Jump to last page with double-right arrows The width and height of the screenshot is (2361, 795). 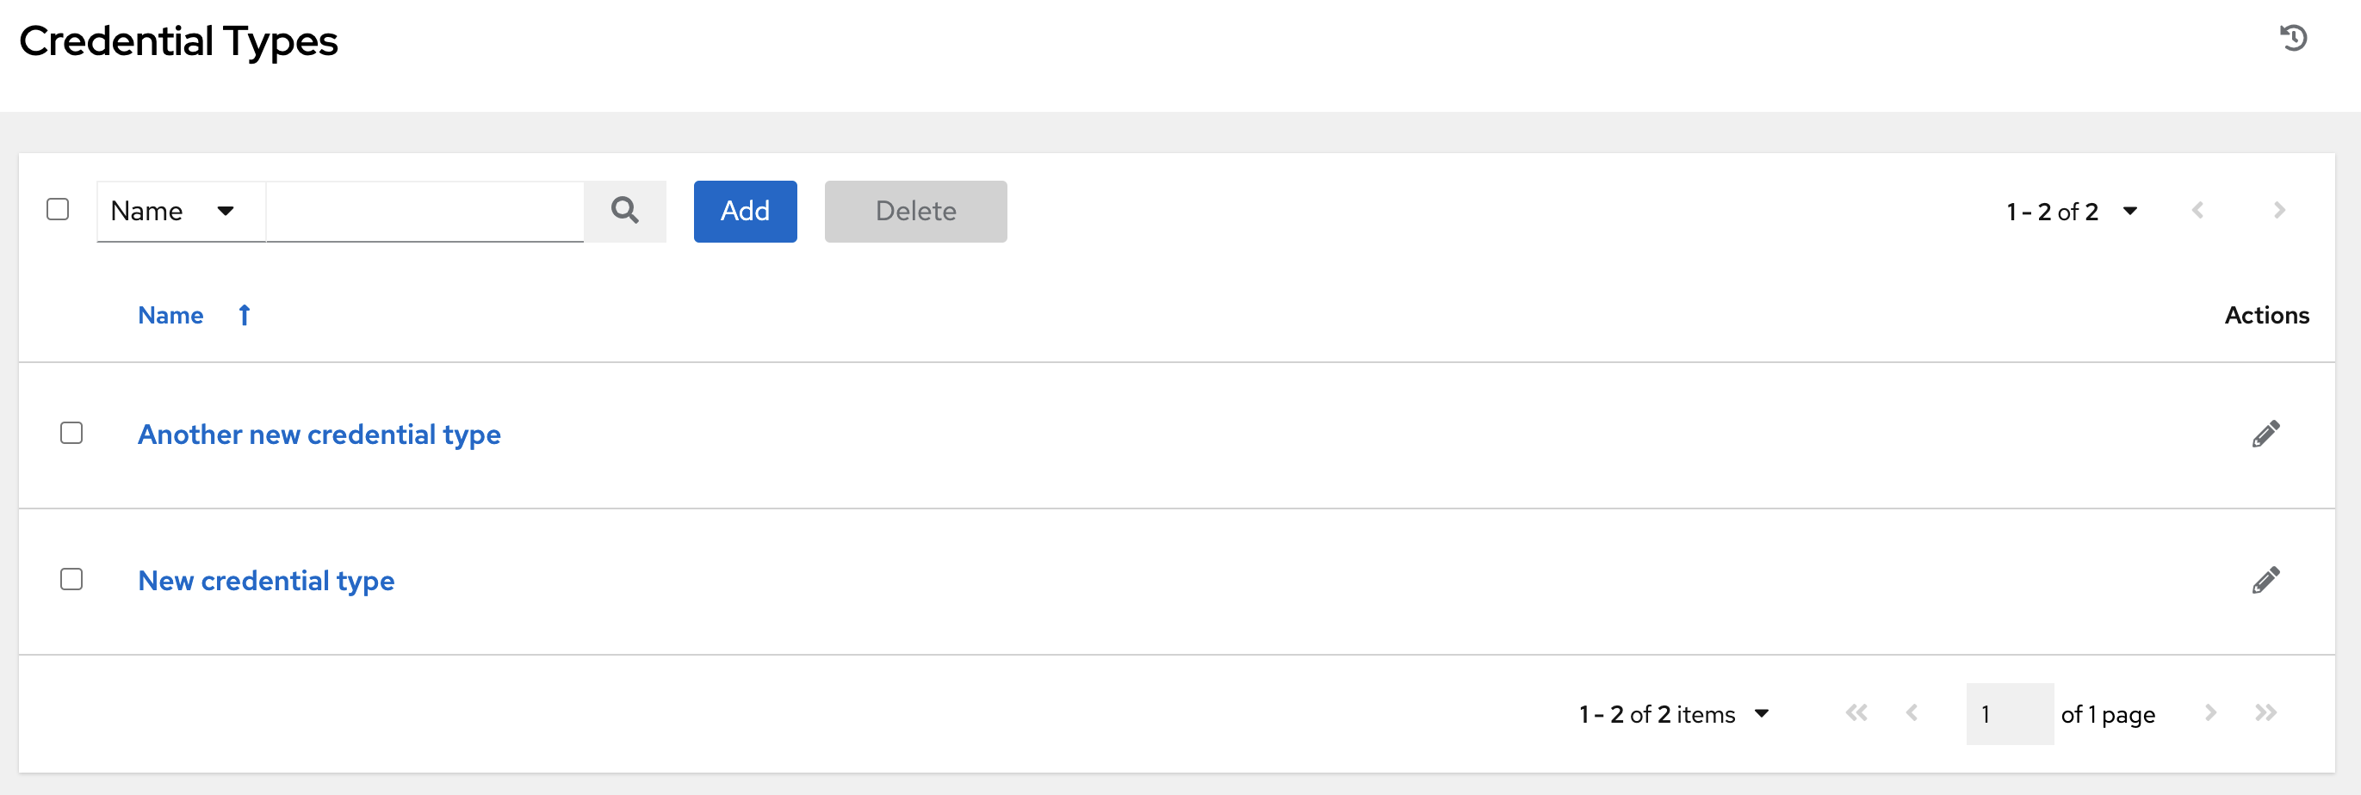[x=2268, y=713]
